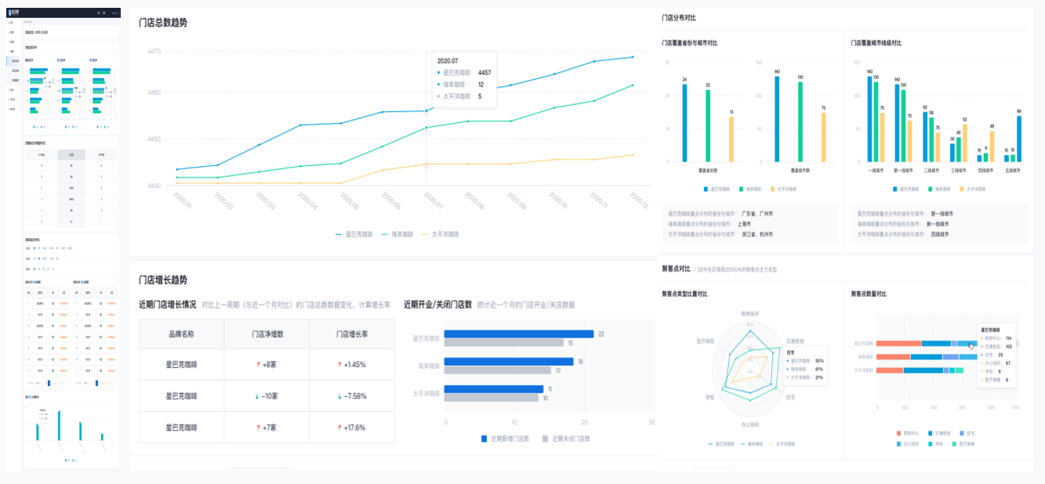Toggle 瑞幸咖啡 in the radar chart legend
Viewport: 1045px width, 484px height.
751,444
